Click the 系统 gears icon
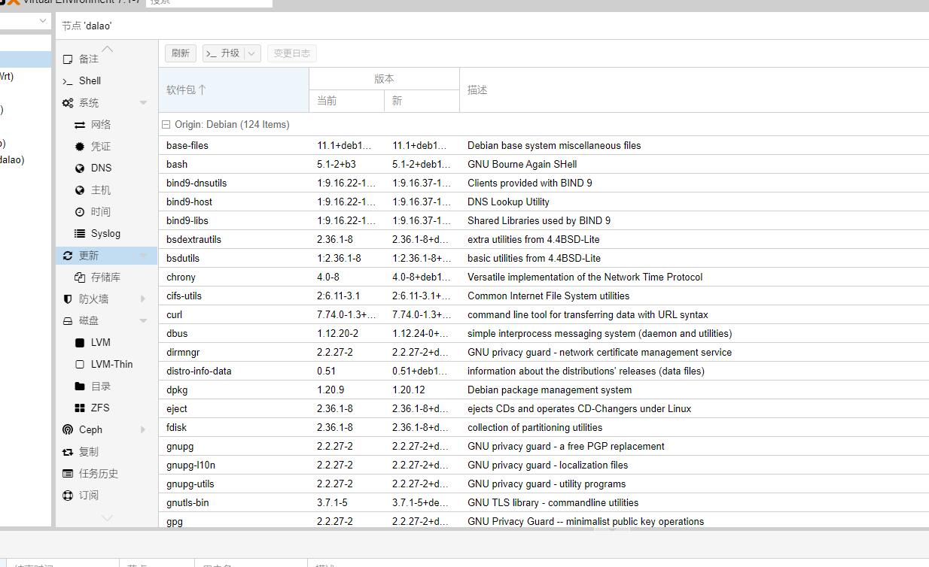929x567 pixels. click(x=68, y=102)
